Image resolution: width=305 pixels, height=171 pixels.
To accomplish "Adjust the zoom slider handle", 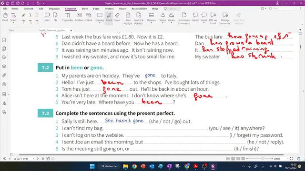I will tap(263, 159).
